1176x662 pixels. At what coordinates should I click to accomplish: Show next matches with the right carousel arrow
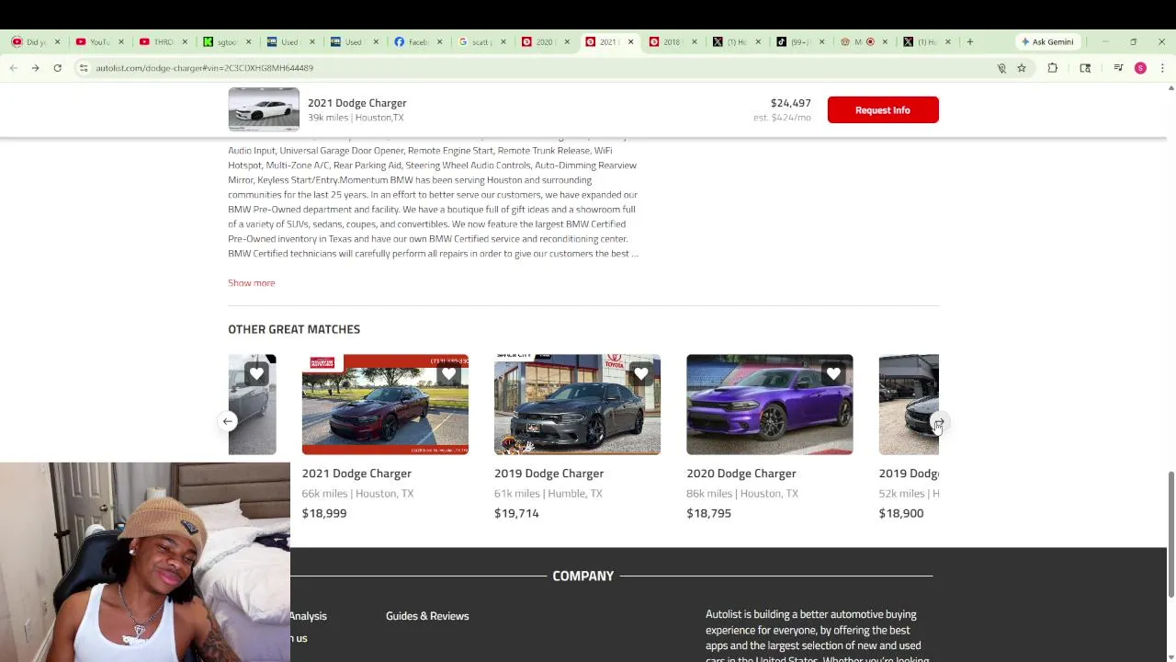[x=939, y=421]
